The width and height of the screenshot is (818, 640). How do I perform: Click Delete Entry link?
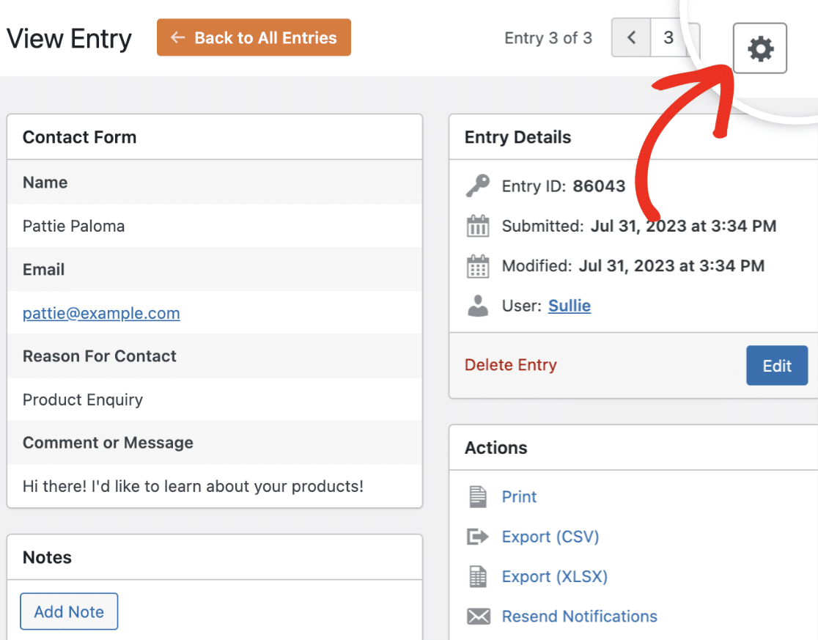tap(511, 364)
